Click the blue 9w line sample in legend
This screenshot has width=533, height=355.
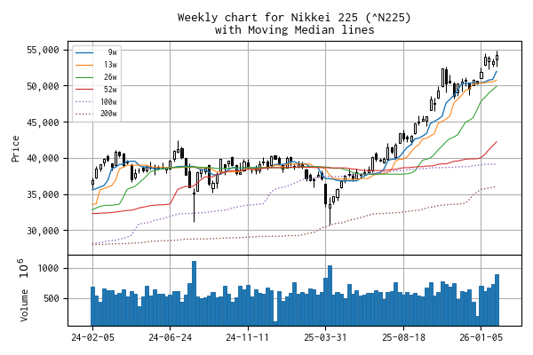click(x=84, y=52)
